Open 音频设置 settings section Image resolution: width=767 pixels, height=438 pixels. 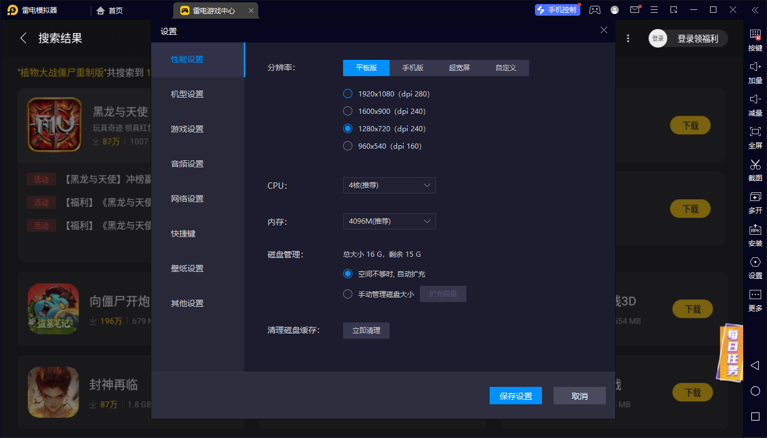pyautogui.click(x=198, y=164)
